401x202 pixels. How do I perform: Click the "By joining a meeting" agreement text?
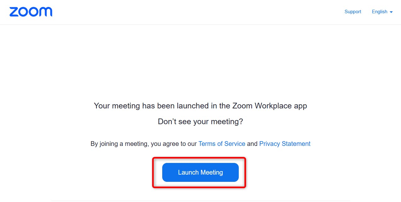[x=144, y=144]
